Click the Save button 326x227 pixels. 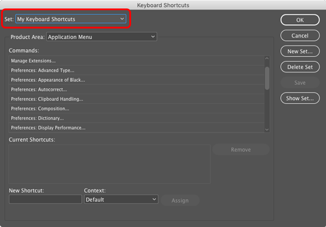[x=300, y=82]
